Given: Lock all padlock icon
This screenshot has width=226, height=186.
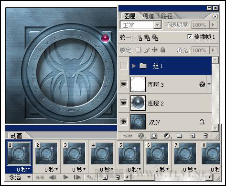Looking at the screenshot, I should pyautogui.click(x=162, y=50).
